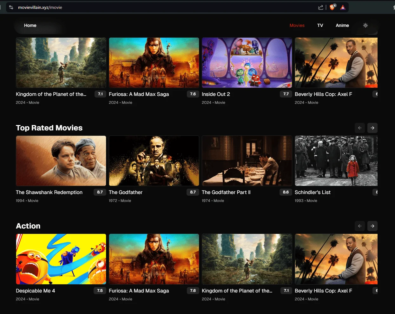Click the '1972 • Movie' label
Screen dimensions: 395x314
pos(120,201)
